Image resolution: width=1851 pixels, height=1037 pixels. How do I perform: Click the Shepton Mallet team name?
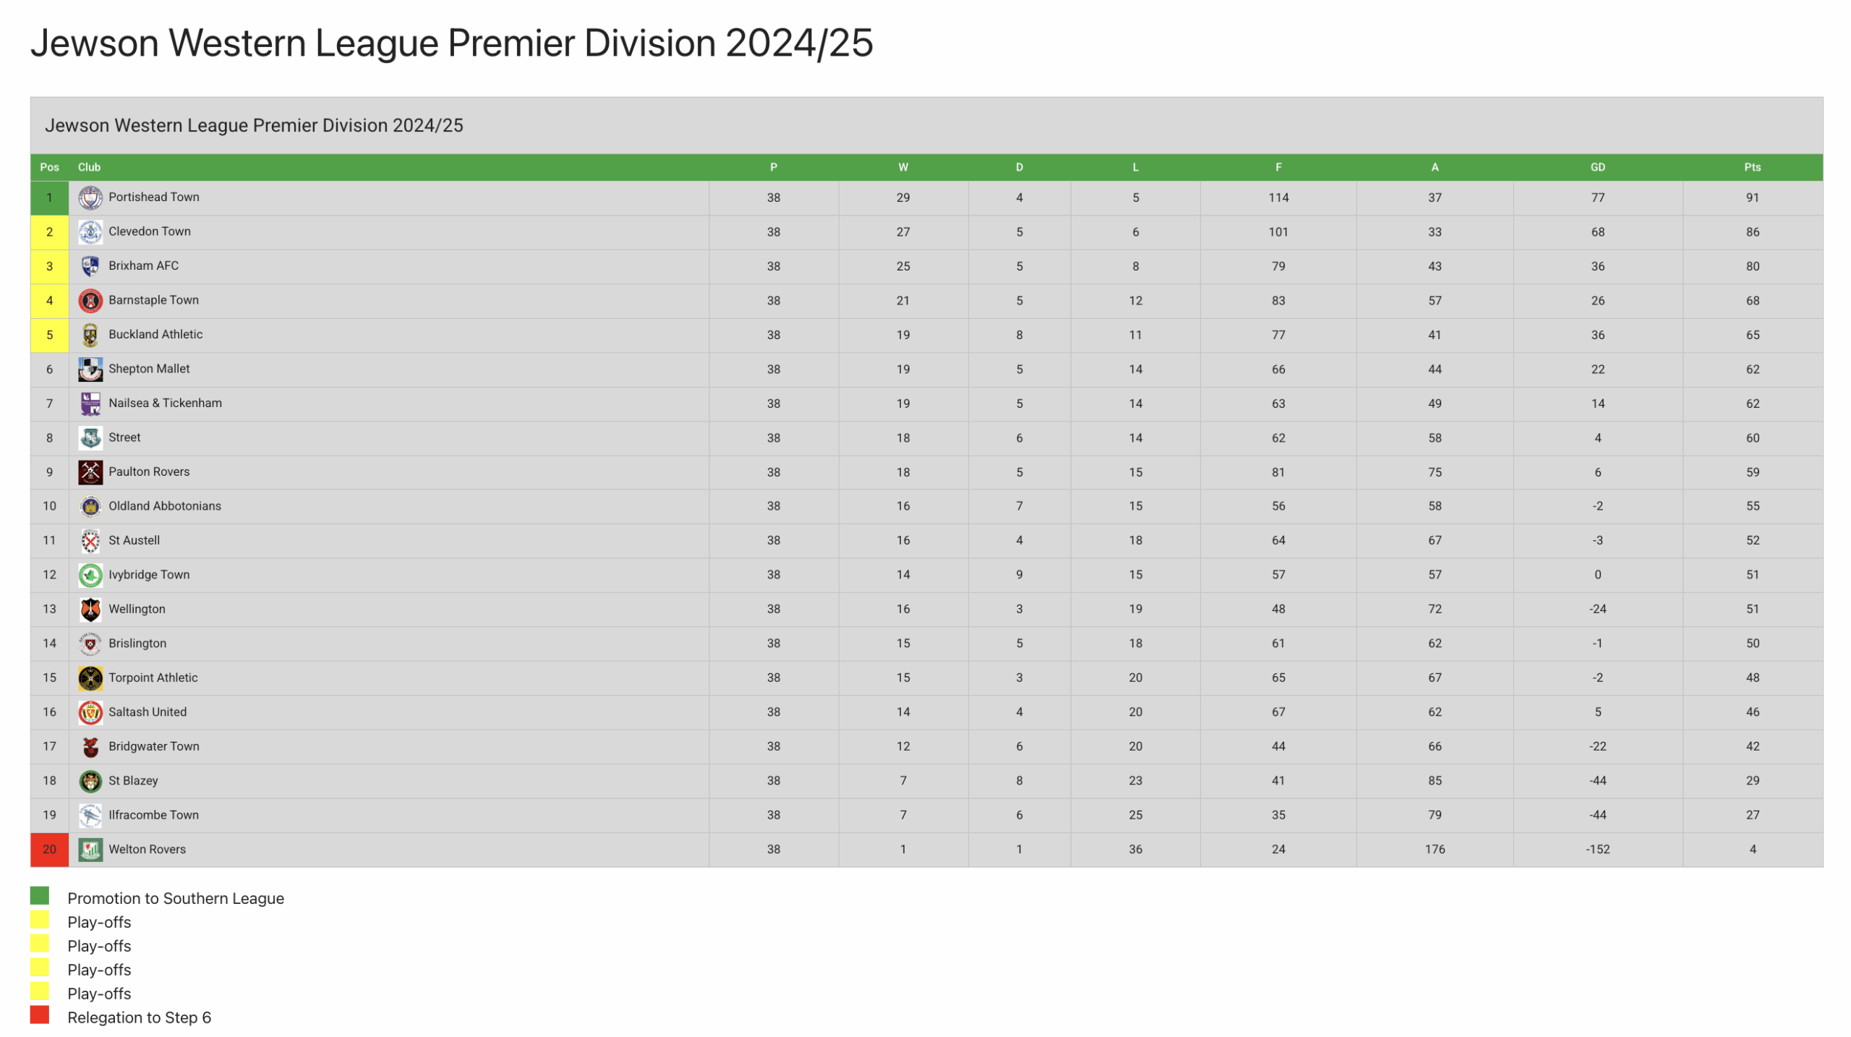pos(149,369)
